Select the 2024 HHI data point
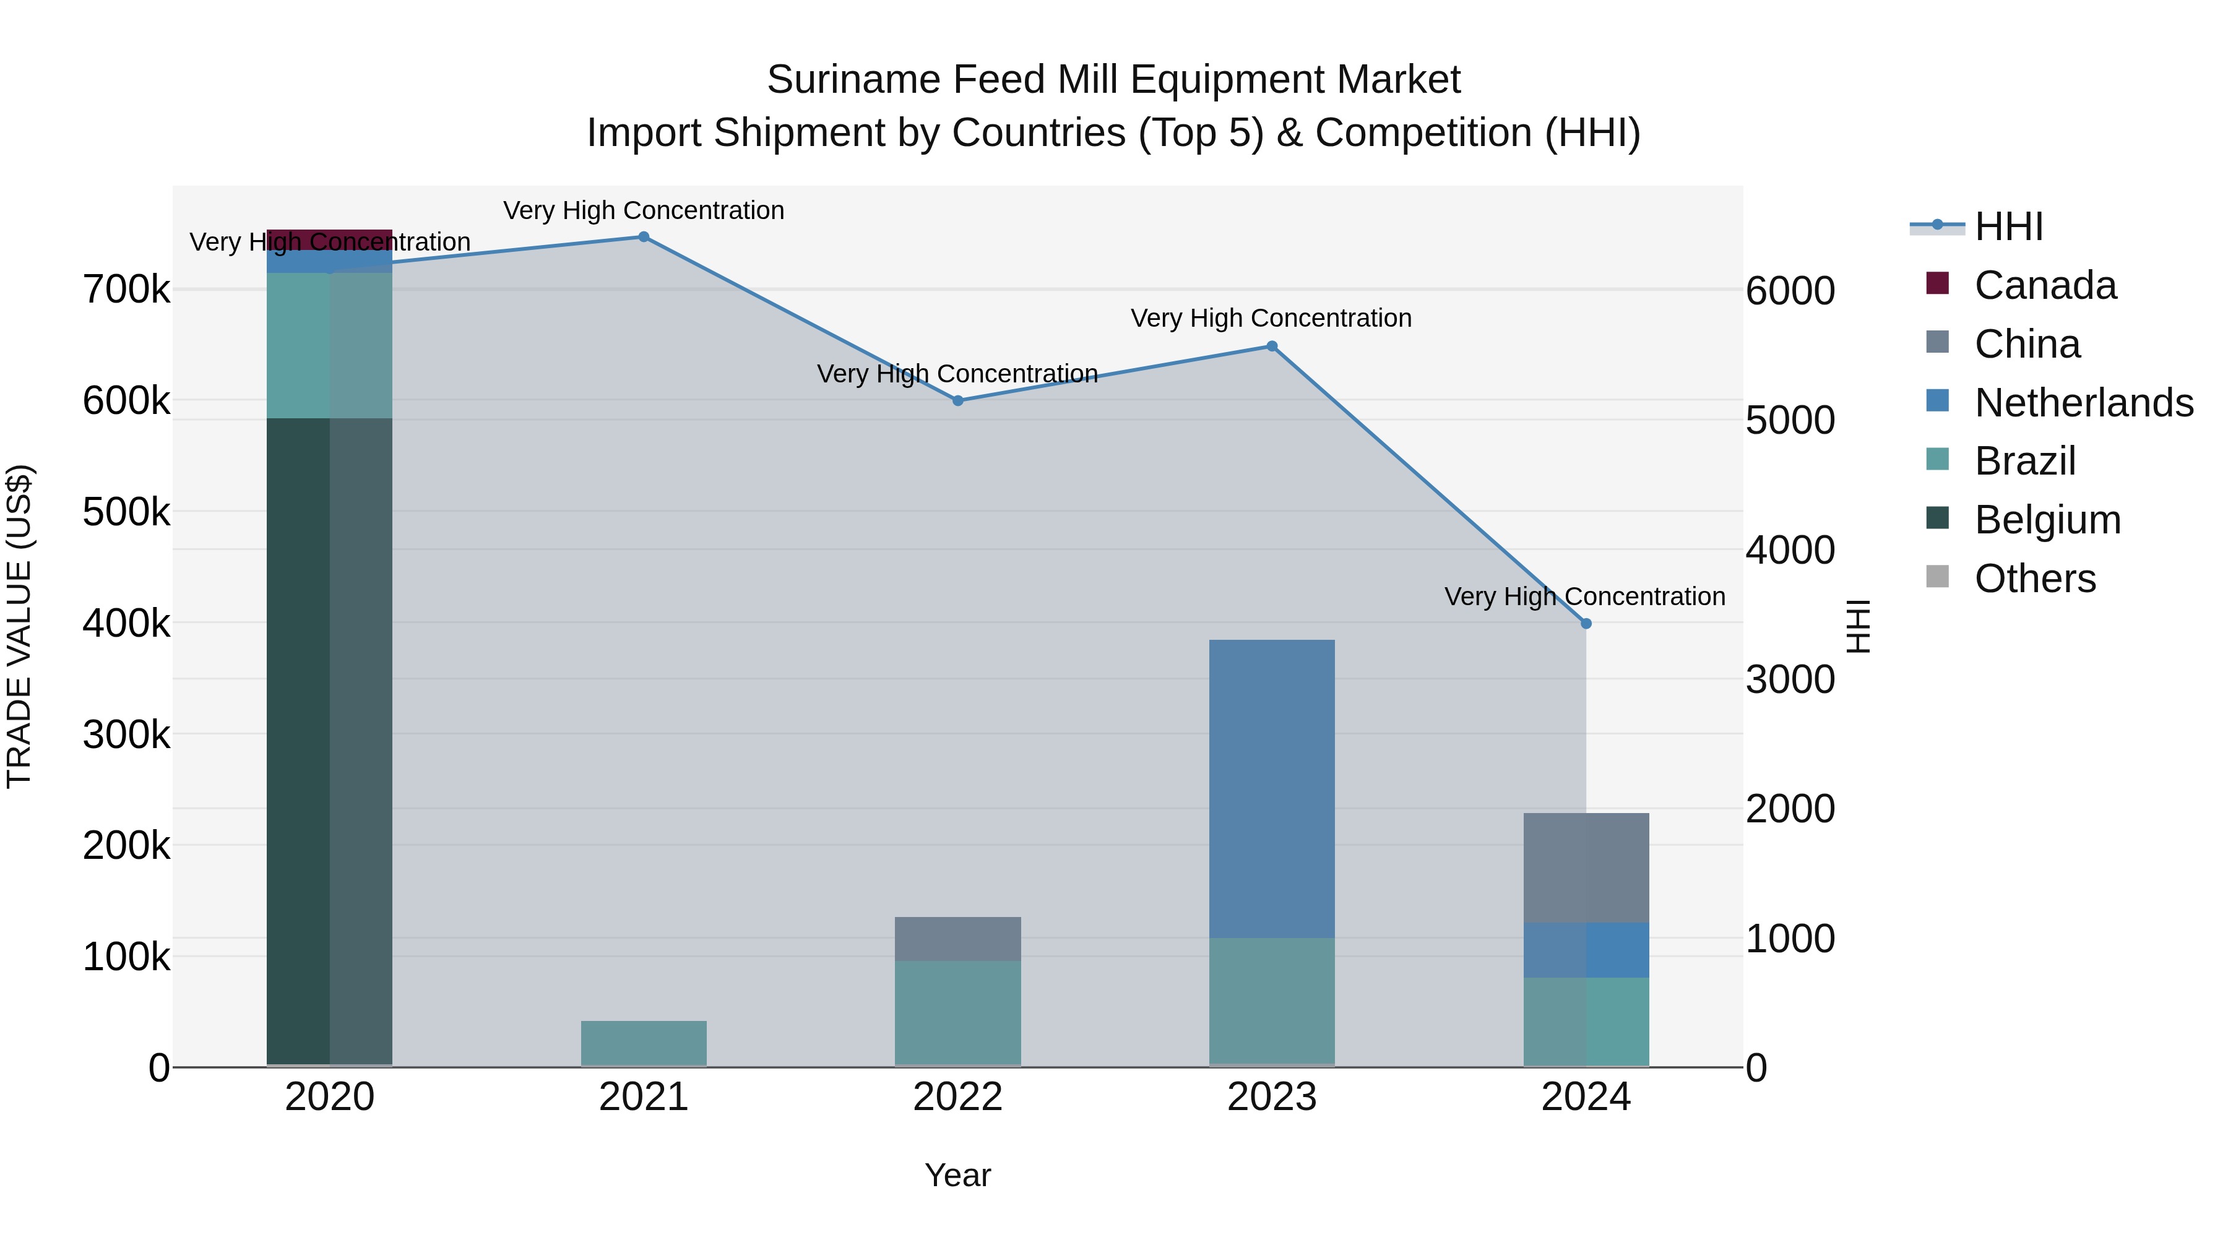 coord(1586,624)
